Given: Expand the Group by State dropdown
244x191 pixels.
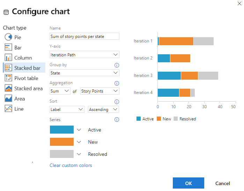Looking at the screenshot, I should [x=84, y=73].
